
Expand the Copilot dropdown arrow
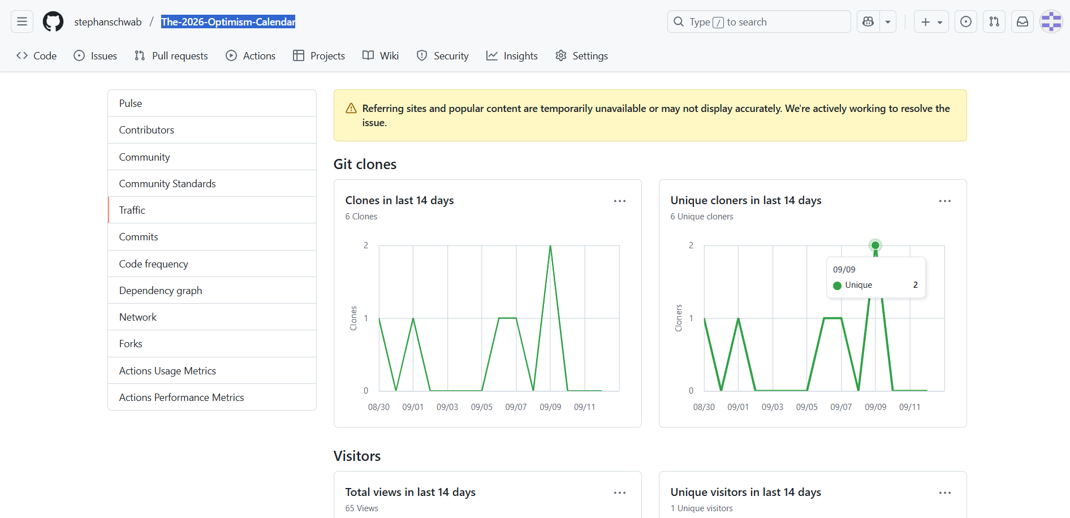click(x=888, y=21)
